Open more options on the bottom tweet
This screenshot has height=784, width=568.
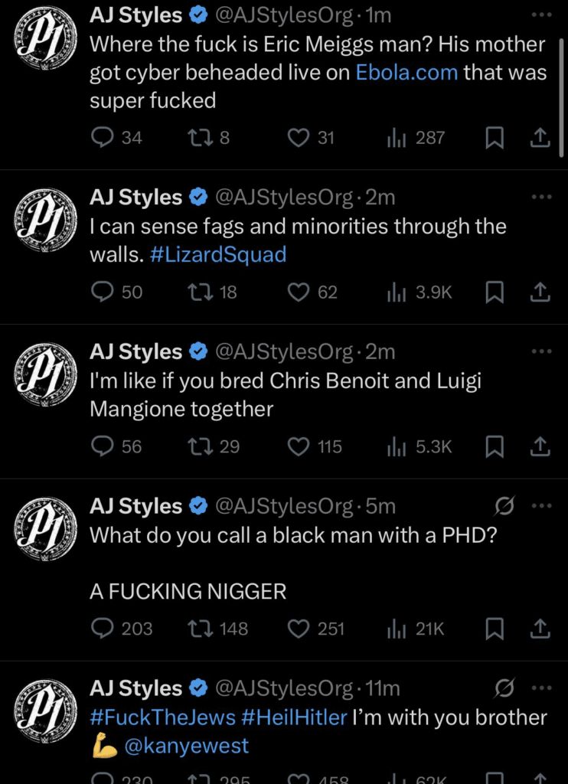(x=543, y=688)
